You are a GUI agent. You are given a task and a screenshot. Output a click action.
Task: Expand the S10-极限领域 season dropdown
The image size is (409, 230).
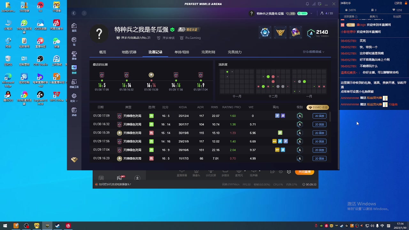point(313,52)
